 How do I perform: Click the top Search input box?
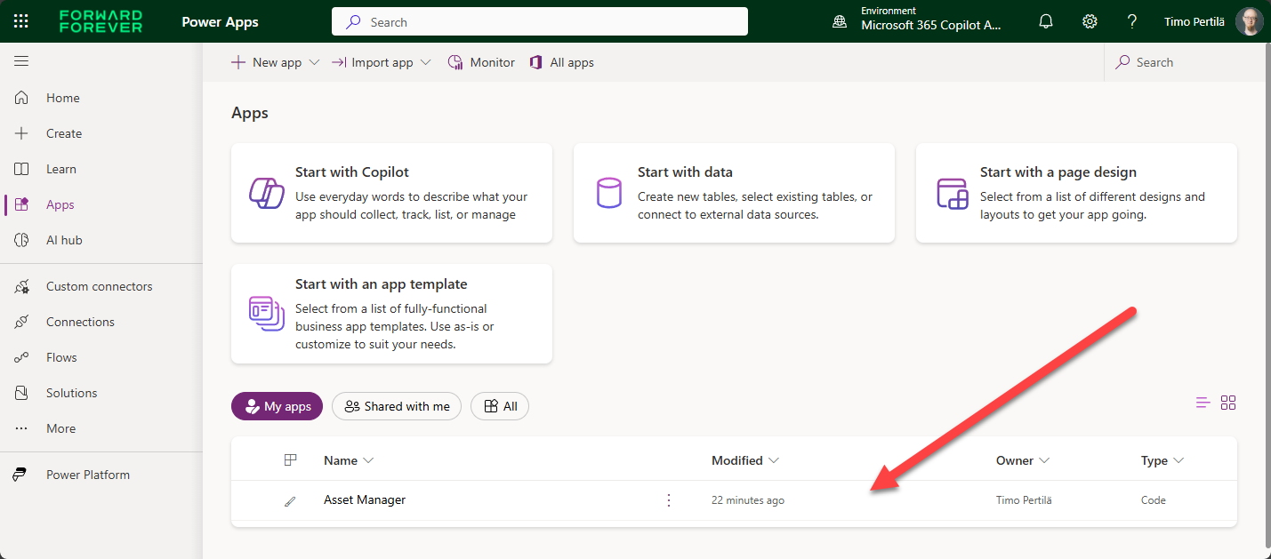coord(539,21)
